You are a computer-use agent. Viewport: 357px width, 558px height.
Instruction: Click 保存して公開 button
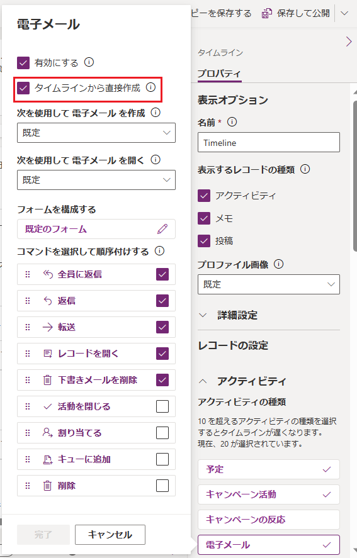pyautogui.click(x=296, y=13)
